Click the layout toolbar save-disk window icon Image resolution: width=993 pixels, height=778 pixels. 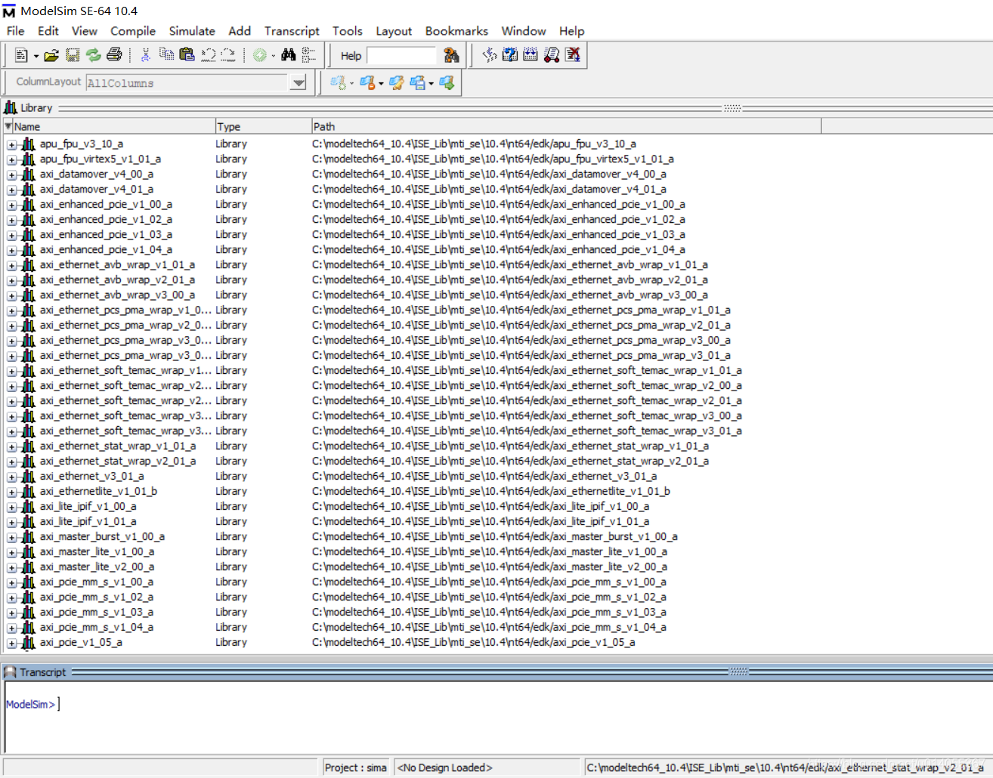pos(417,83)
